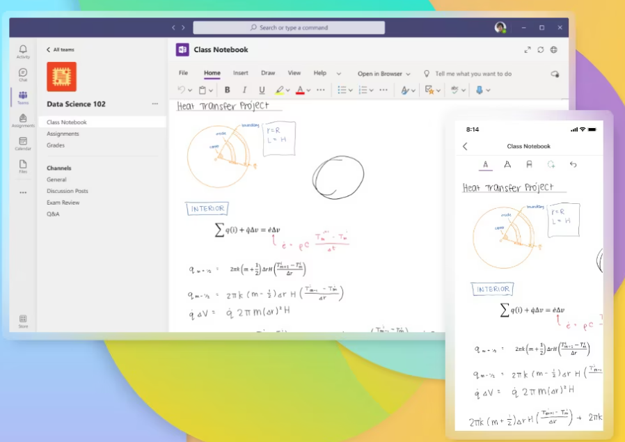The width and height of the screenshot is (625, 442).
Task: Open Assignments in the left app rail
Action: pyautogui.click(x=23, y=120)
